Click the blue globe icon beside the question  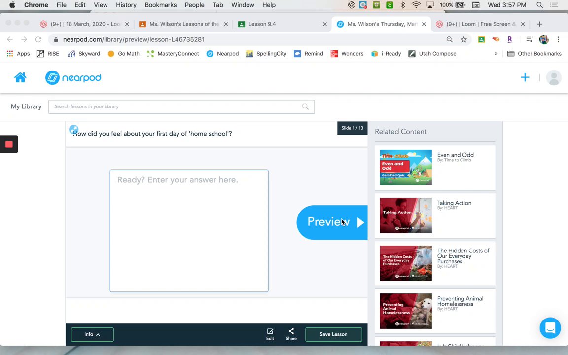(73, 129)
